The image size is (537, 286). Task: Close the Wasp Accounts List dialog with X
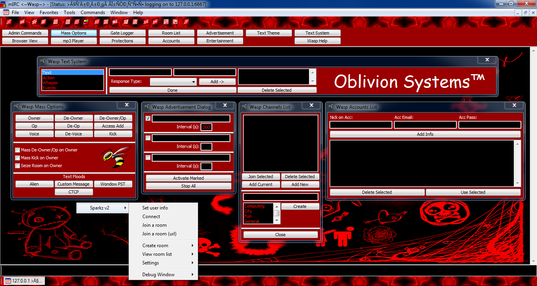(x=514, y=105)
